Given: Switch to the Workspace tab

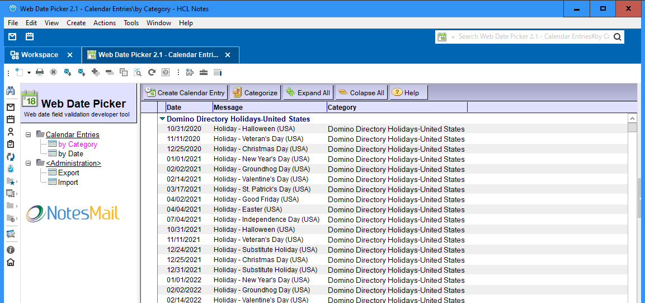Looking at the screenshot, I should click(39, 55).
